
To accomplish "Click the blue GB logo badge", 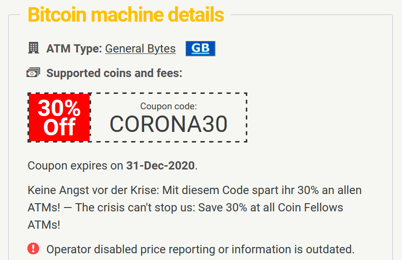I will tap(201, 49).
